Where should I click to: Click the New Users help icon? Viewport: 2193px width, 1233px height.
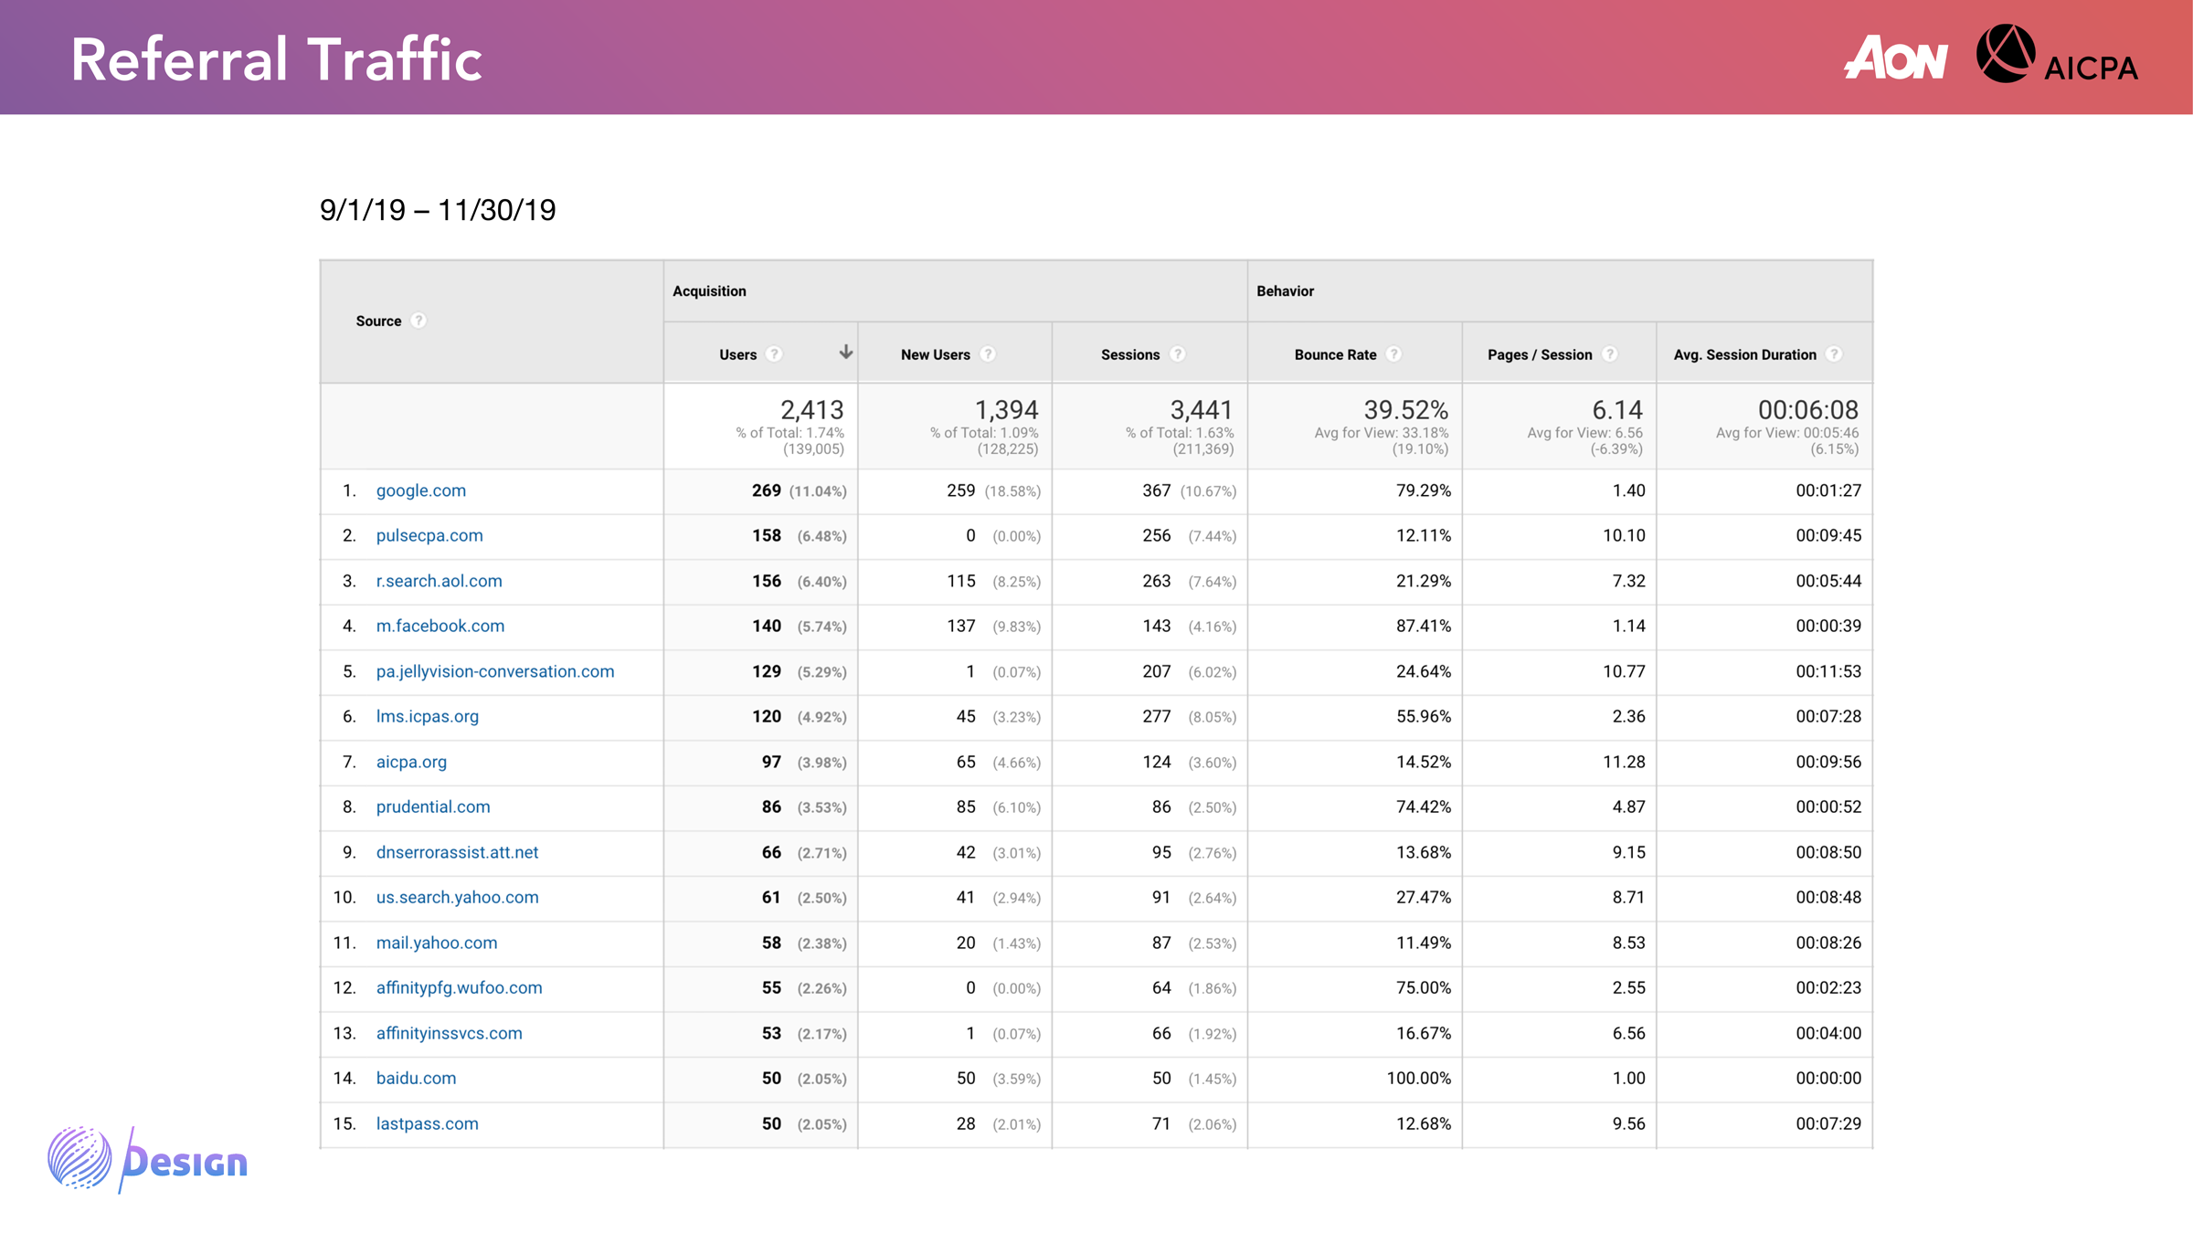pos(988,354)
